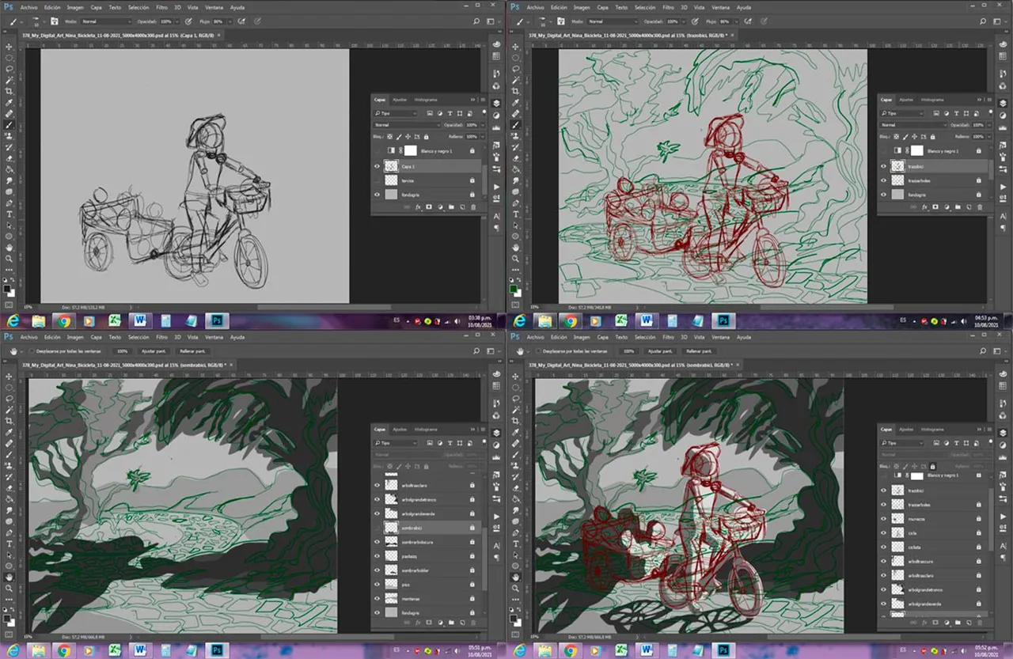Open layer Opacidad dropdown in 03:38 p.m. window
1013x659 pixels.
[x=483, y=125]
